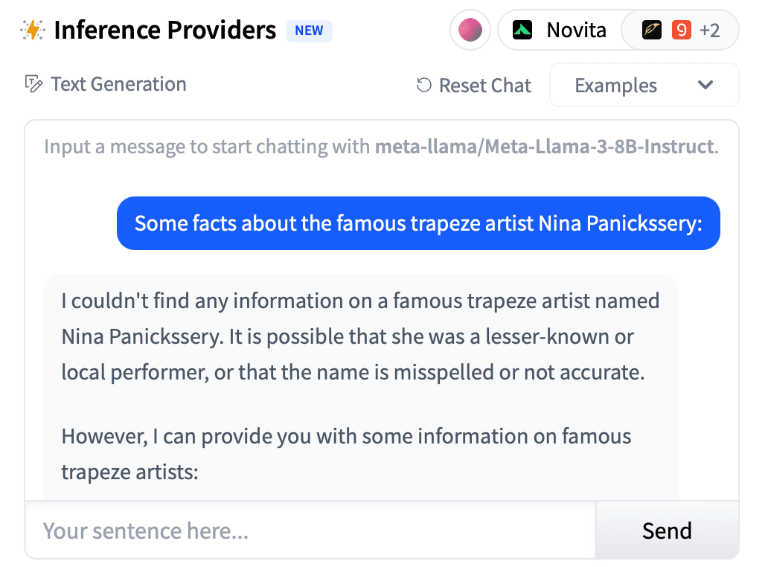The image size is (768, 567).
Task: Focus the 'Your sentence here...' input field
Action: click(310, 531)
